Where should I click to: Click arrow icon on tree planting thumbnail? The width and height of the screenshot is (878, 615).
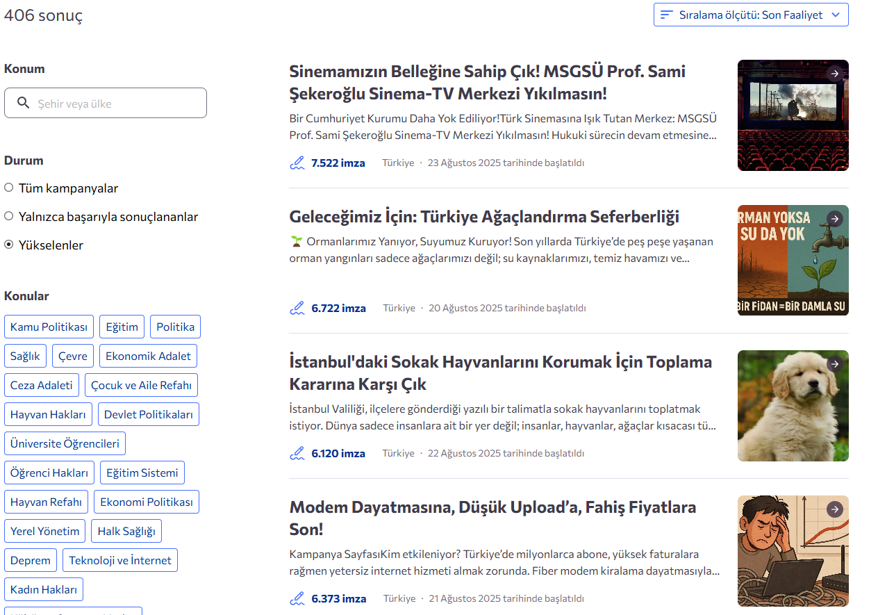point(835,219)
